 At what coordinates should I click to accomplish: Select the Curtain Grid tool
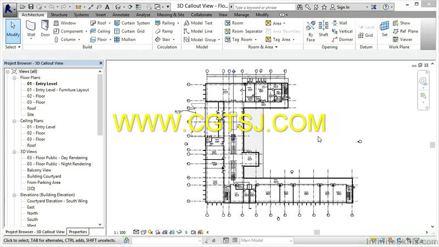(130, 31)
